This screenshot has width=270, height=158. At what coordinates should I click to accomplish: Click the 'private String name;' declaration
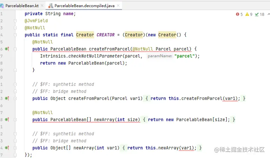50,14
